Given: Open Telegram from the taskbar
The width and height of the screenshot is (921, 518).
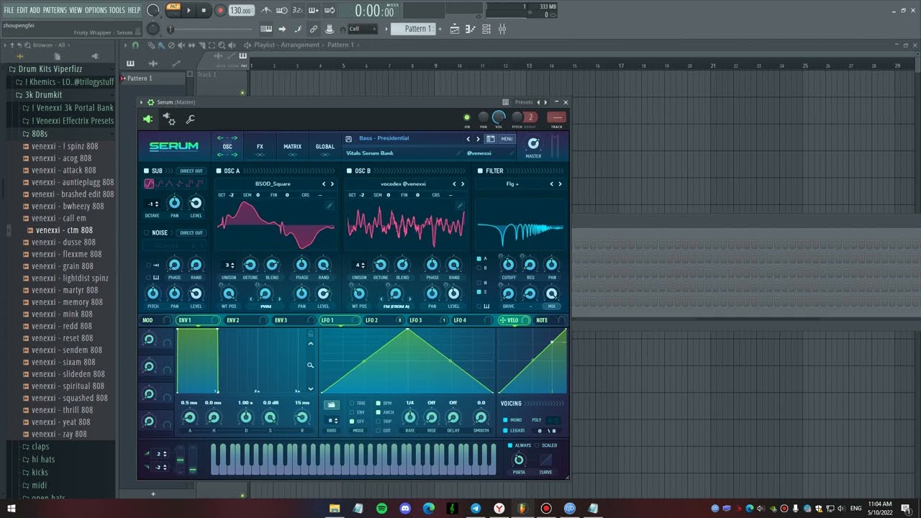Looking at the screenshot, I should [x=476, y=509].
